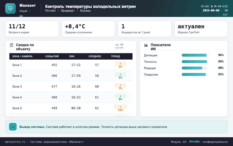Click the Малахит shield logo icon
The image size is (233, 146).
click(x=10, y=8)
